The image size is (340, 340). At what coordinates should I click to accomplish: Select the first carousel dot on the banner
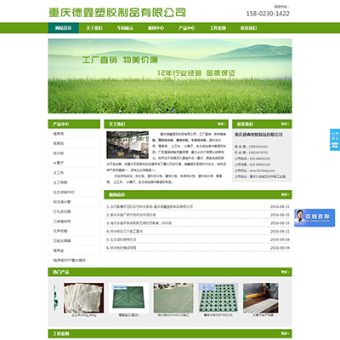[x=167, y=110]
